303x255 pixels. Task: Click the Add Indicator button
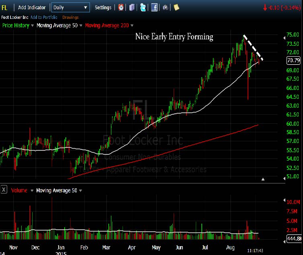coord(32,8)
